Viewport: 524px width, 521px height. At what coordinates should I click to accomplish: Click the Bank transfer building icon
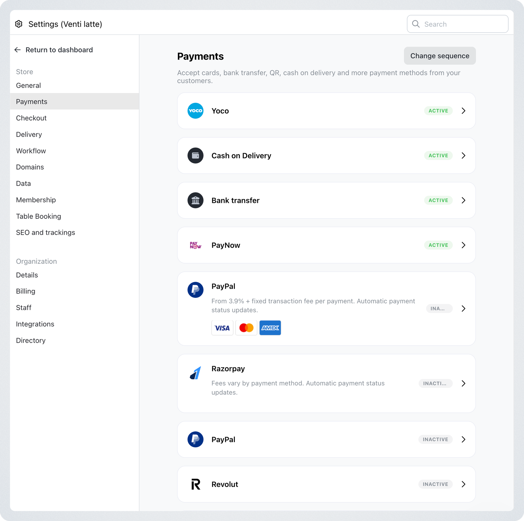click(x=196, y=200)
